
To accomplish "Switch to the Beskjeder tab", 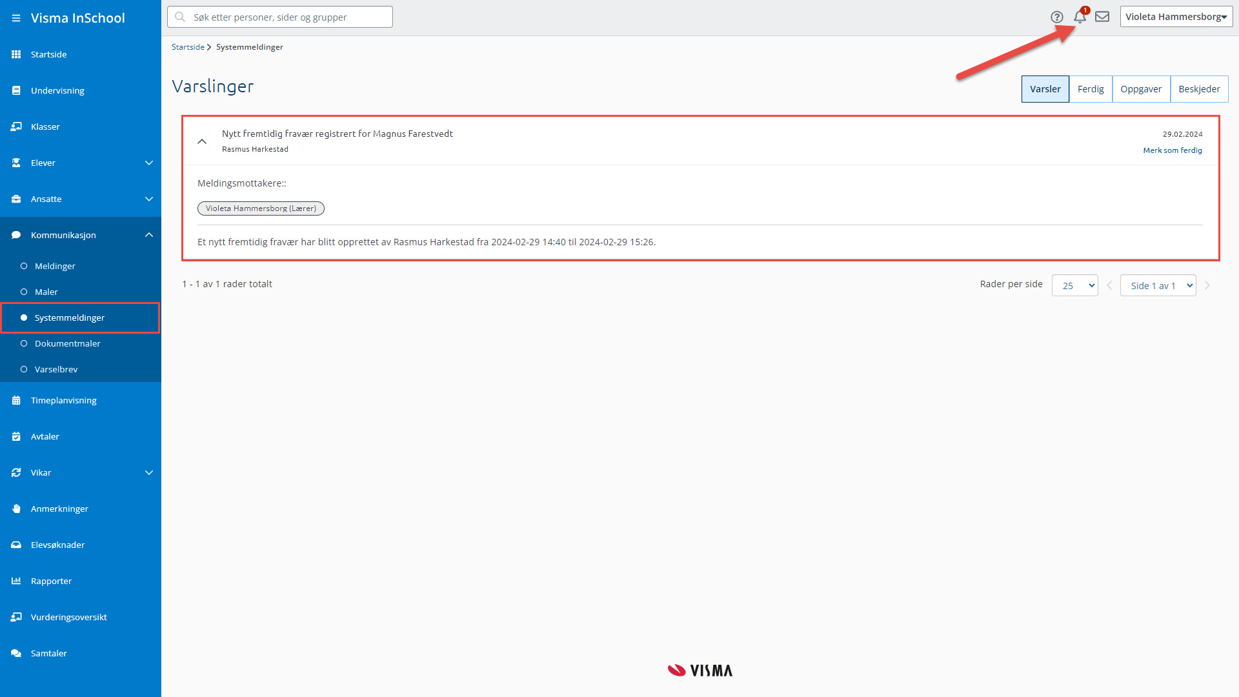I will coord(1199,89).
